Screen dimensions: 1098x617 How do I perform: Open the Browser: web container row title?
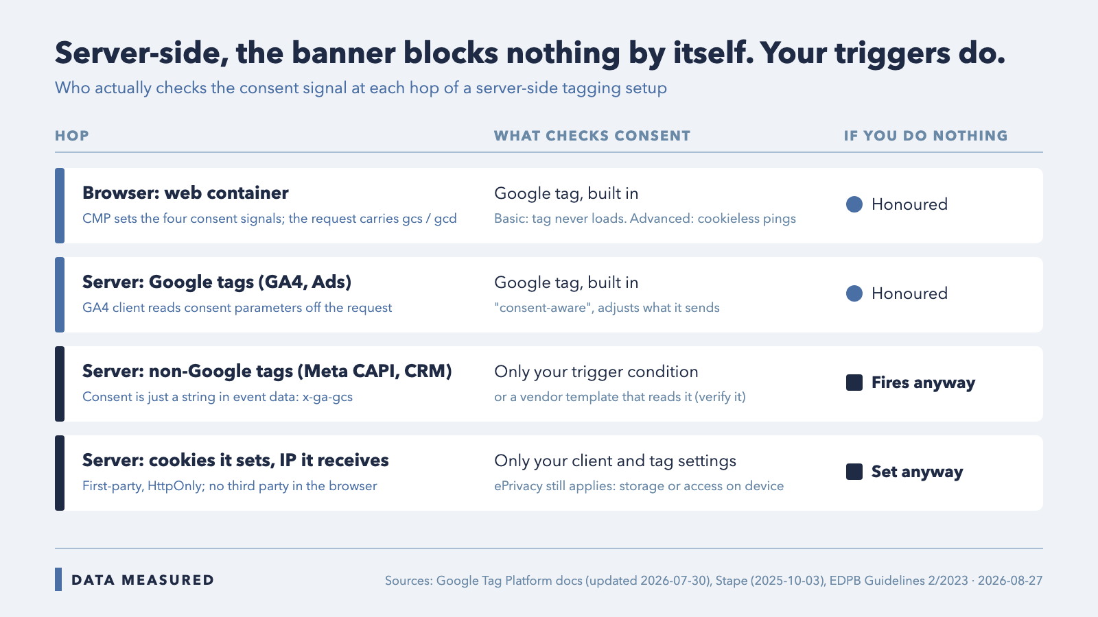[x=185, y=193]
